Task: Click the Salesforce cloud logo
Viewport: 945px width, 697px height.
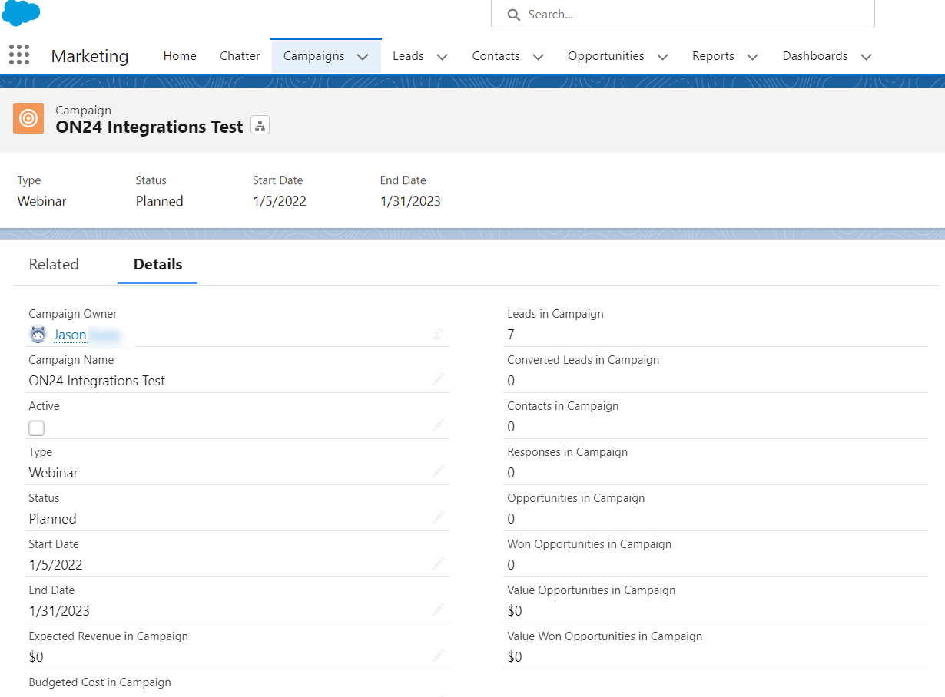Action: [x=21, y=12]
